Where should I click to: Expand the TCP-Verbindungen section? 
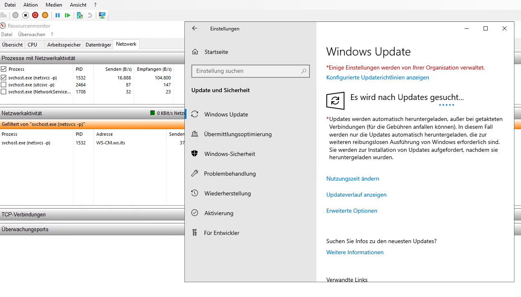(x=92, y=214)
